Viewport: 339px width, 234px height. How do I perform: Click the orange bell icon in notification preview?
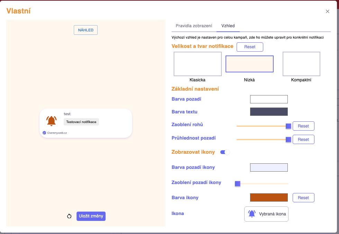coord(52,121)
